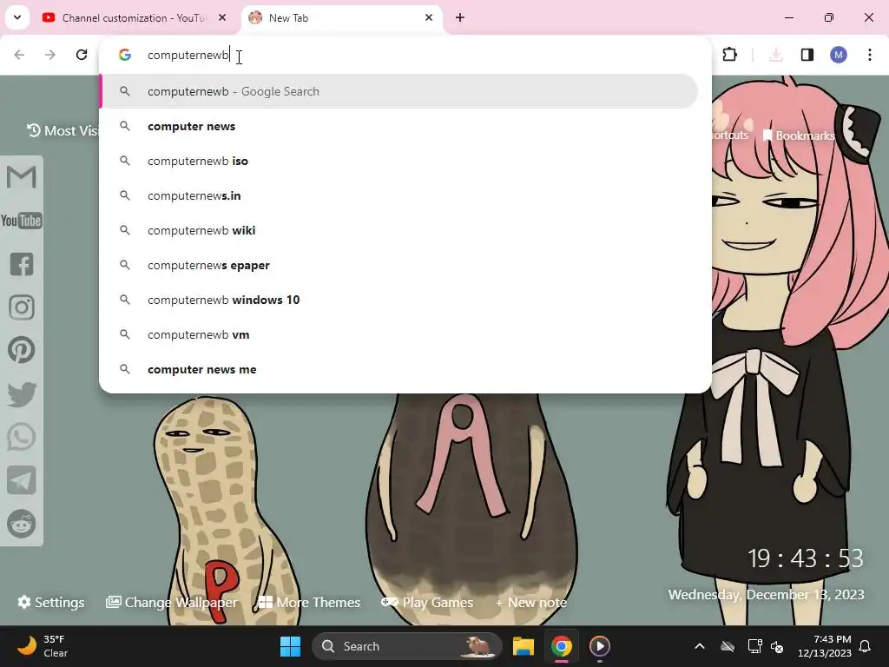Close the Channel customization tab
The width and height of the screenshot is (889, 667).
coord(222,17)
